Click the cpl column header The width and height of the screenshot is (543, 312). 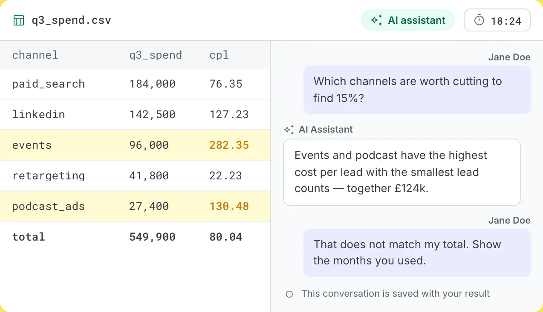(219, 55)
